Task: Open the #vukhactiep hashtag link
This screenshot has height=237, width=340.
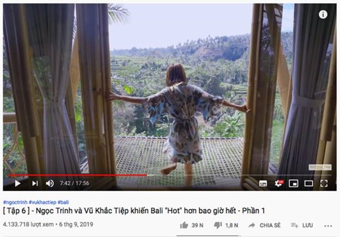Action: 42,202
